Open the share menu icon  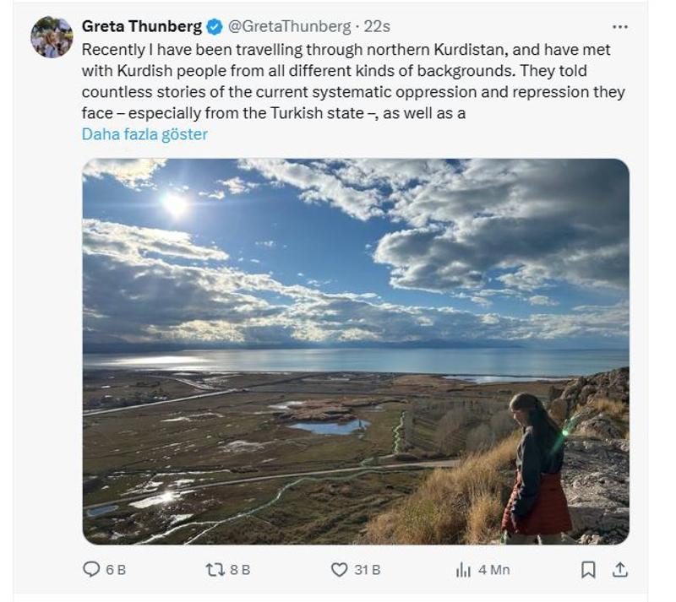point(620,570)
